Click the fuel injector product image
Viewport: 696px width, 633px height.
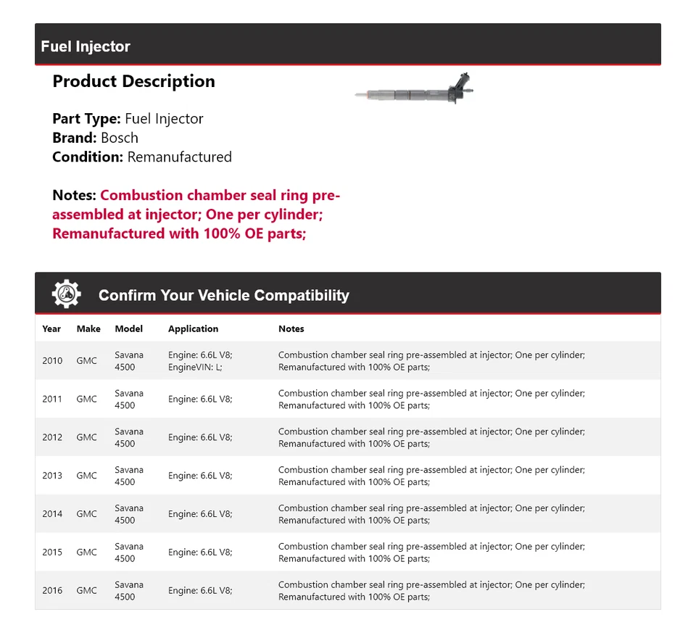[414, 92]
